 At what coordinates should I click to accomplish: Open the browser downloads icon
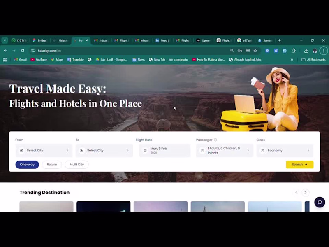click(x=306, y=51)
